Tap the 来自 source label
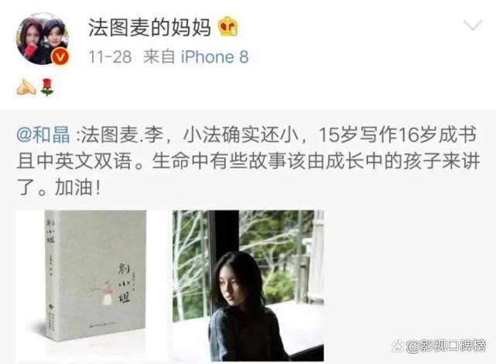This screenshot has width=496, height=364. (x=159, y=57)
